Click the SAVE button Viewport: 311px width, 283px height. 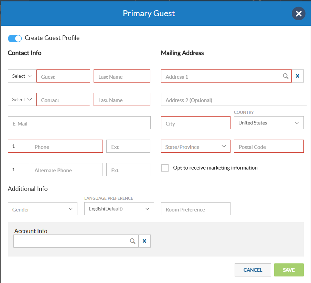289,270
